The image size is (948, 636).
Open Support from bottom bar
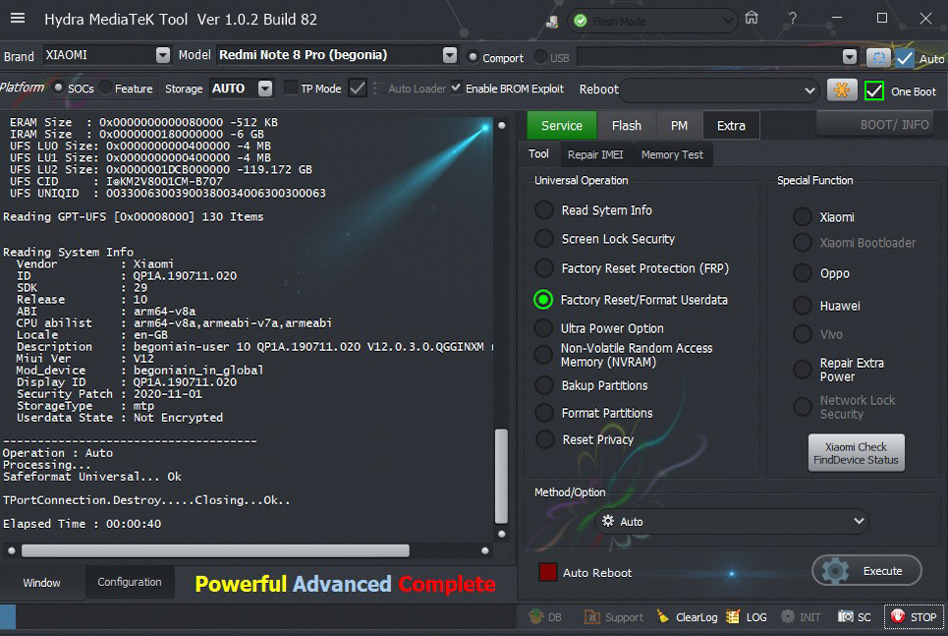click(x=614, y=616)
